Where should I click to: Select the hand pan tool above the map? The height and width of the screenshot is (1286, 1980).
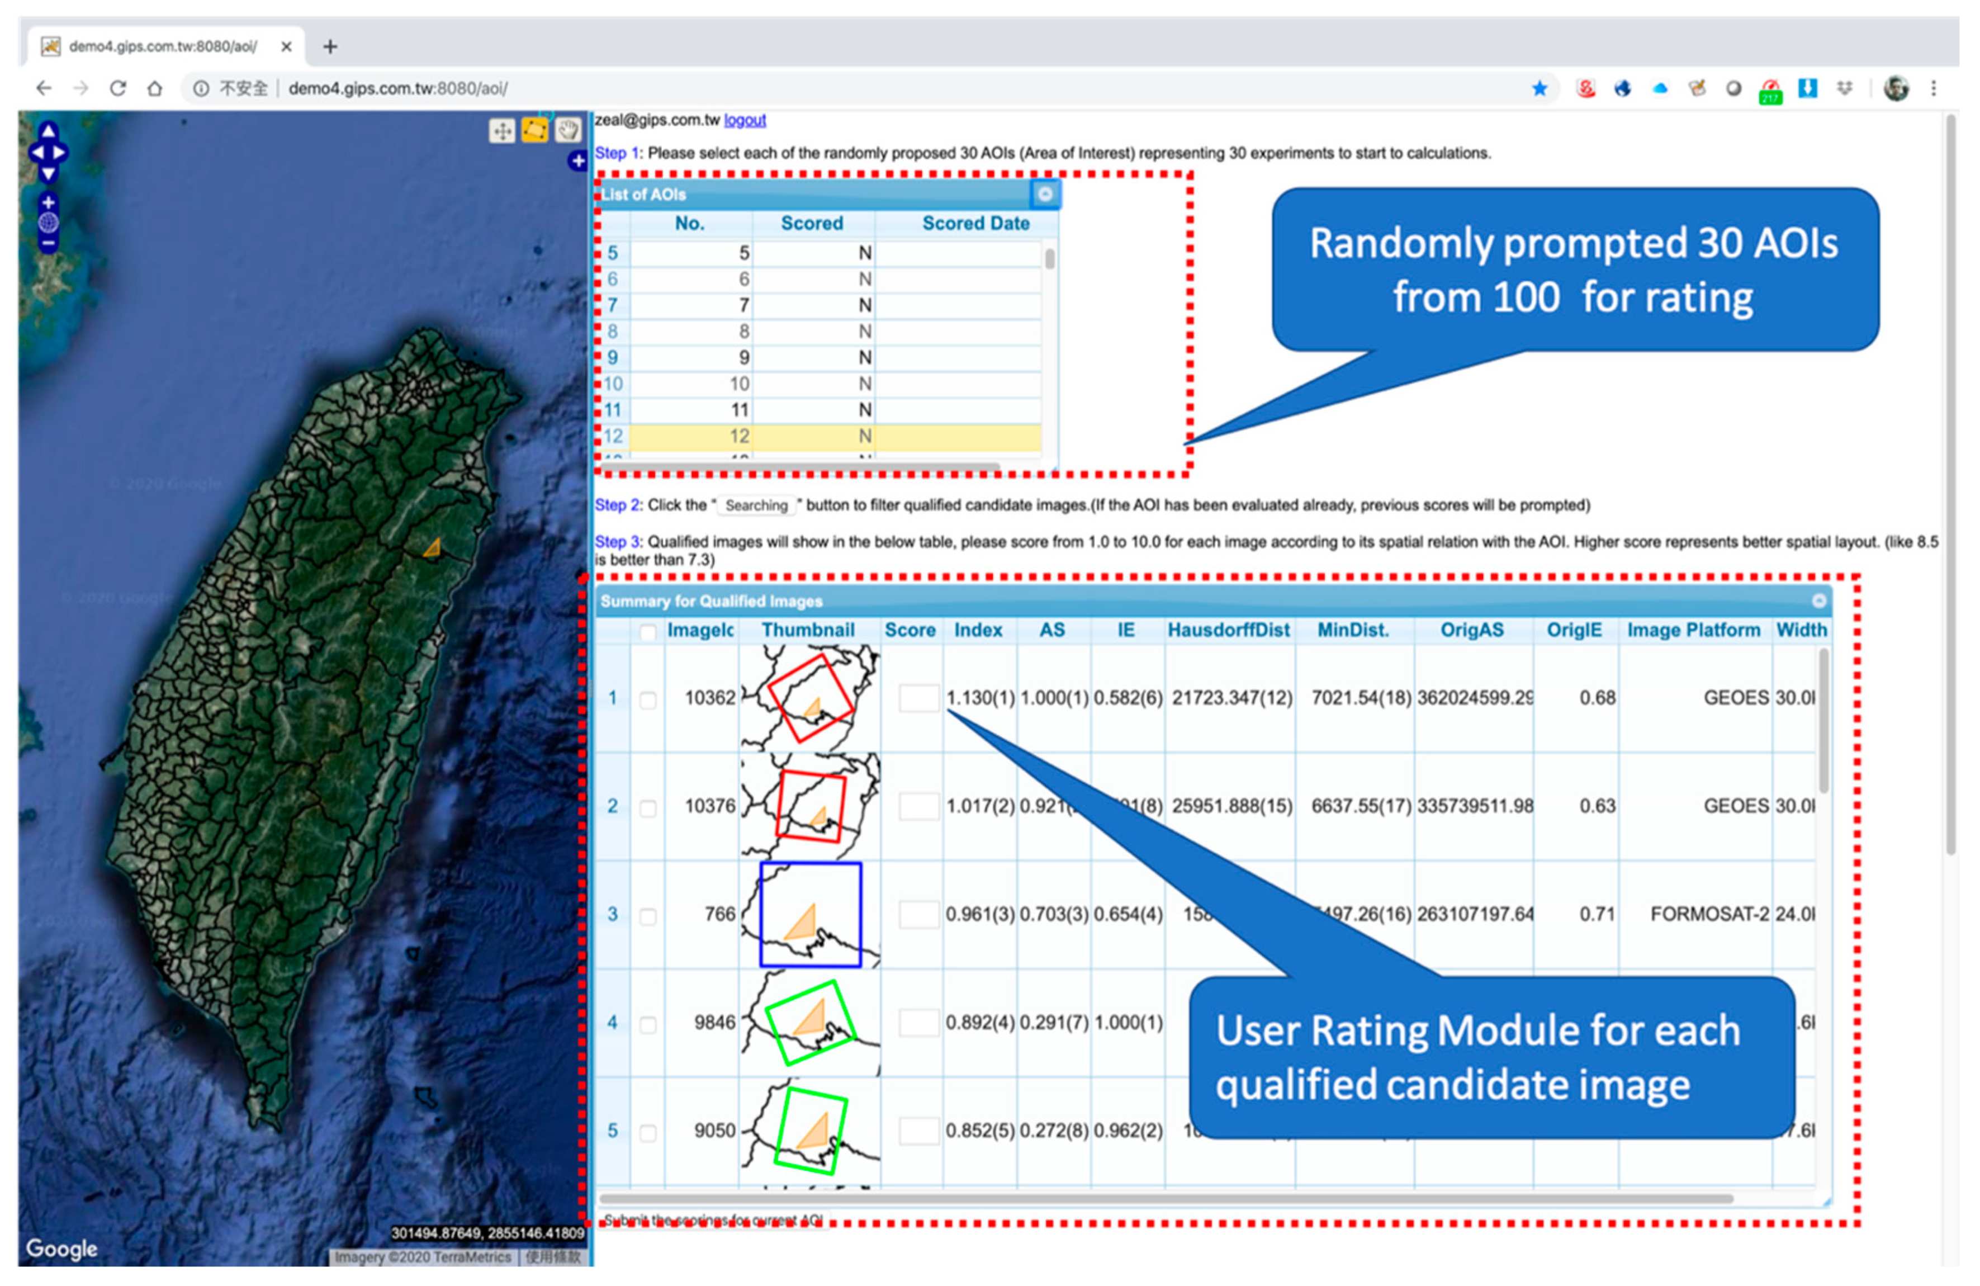click(568, 131)
